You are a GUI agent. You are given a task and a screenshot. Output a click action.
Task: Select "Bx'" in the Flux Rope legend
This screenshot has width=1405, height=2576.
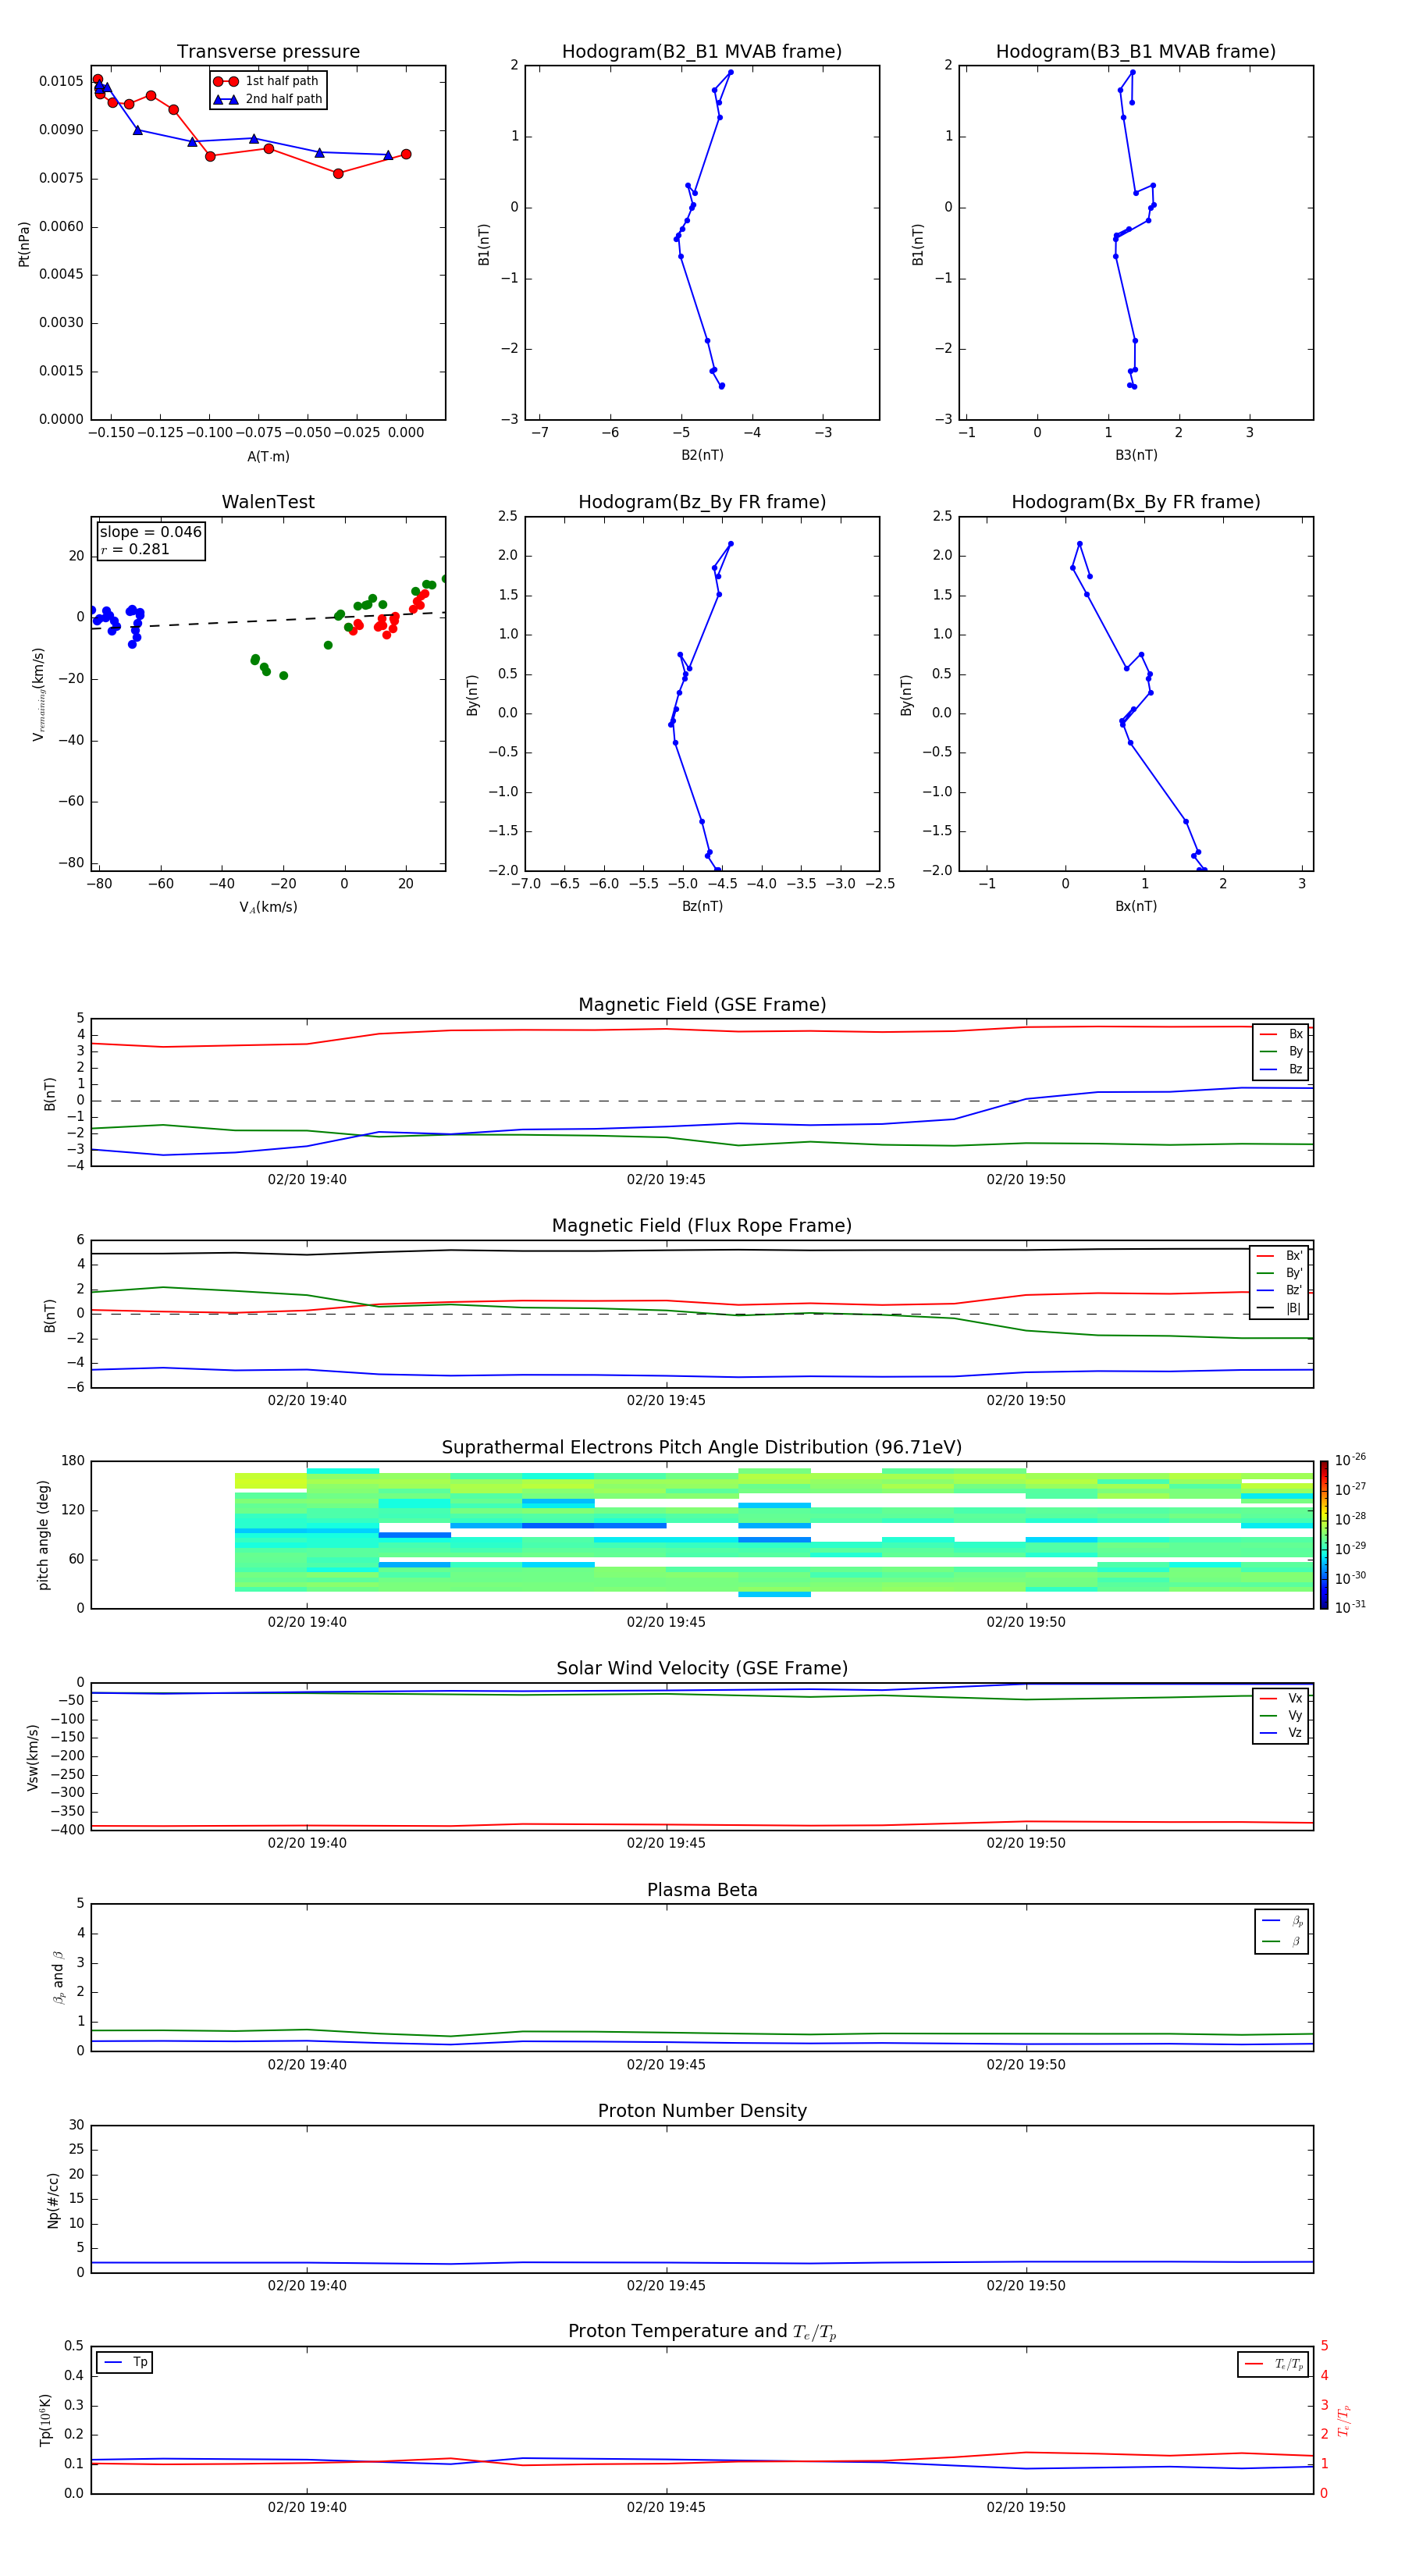(x=1280, y=1256)
